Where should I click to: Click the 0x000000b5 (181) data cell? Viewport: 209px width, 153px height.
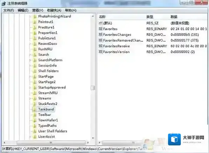(x=184, y=35)
